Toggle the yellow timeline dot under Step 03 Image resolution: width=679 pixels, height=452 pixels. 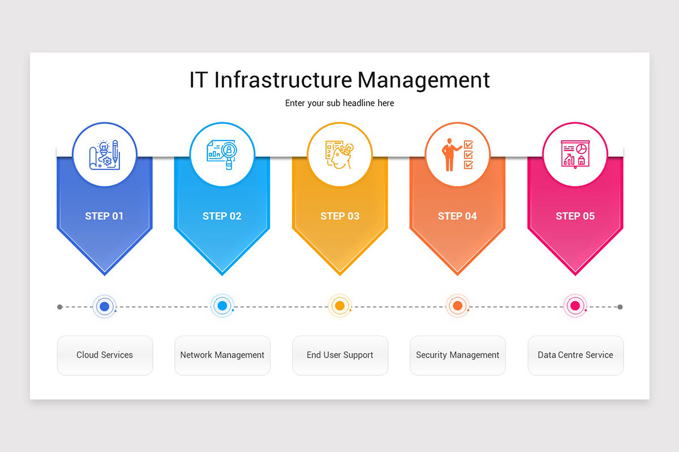pyautogui.click(x=339, y=306)
